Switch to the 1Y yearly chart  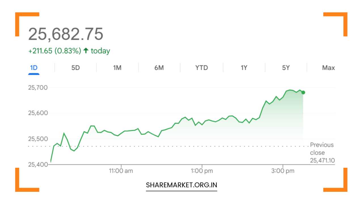coord(243,68)
